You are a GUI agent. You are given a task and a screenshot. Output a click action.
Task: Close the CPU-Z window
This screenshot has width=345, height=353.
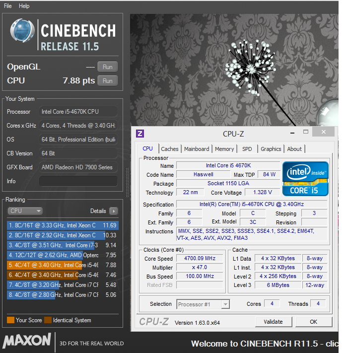[x=323, y=132]
